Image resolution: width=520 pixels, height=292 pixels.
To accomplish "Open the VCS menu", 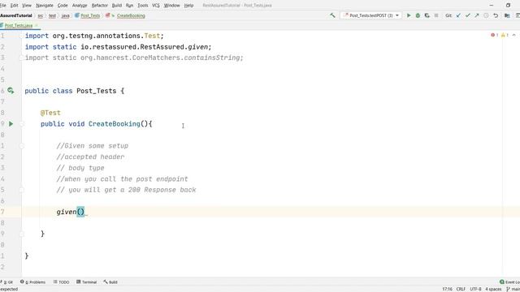I will (156, 6).
